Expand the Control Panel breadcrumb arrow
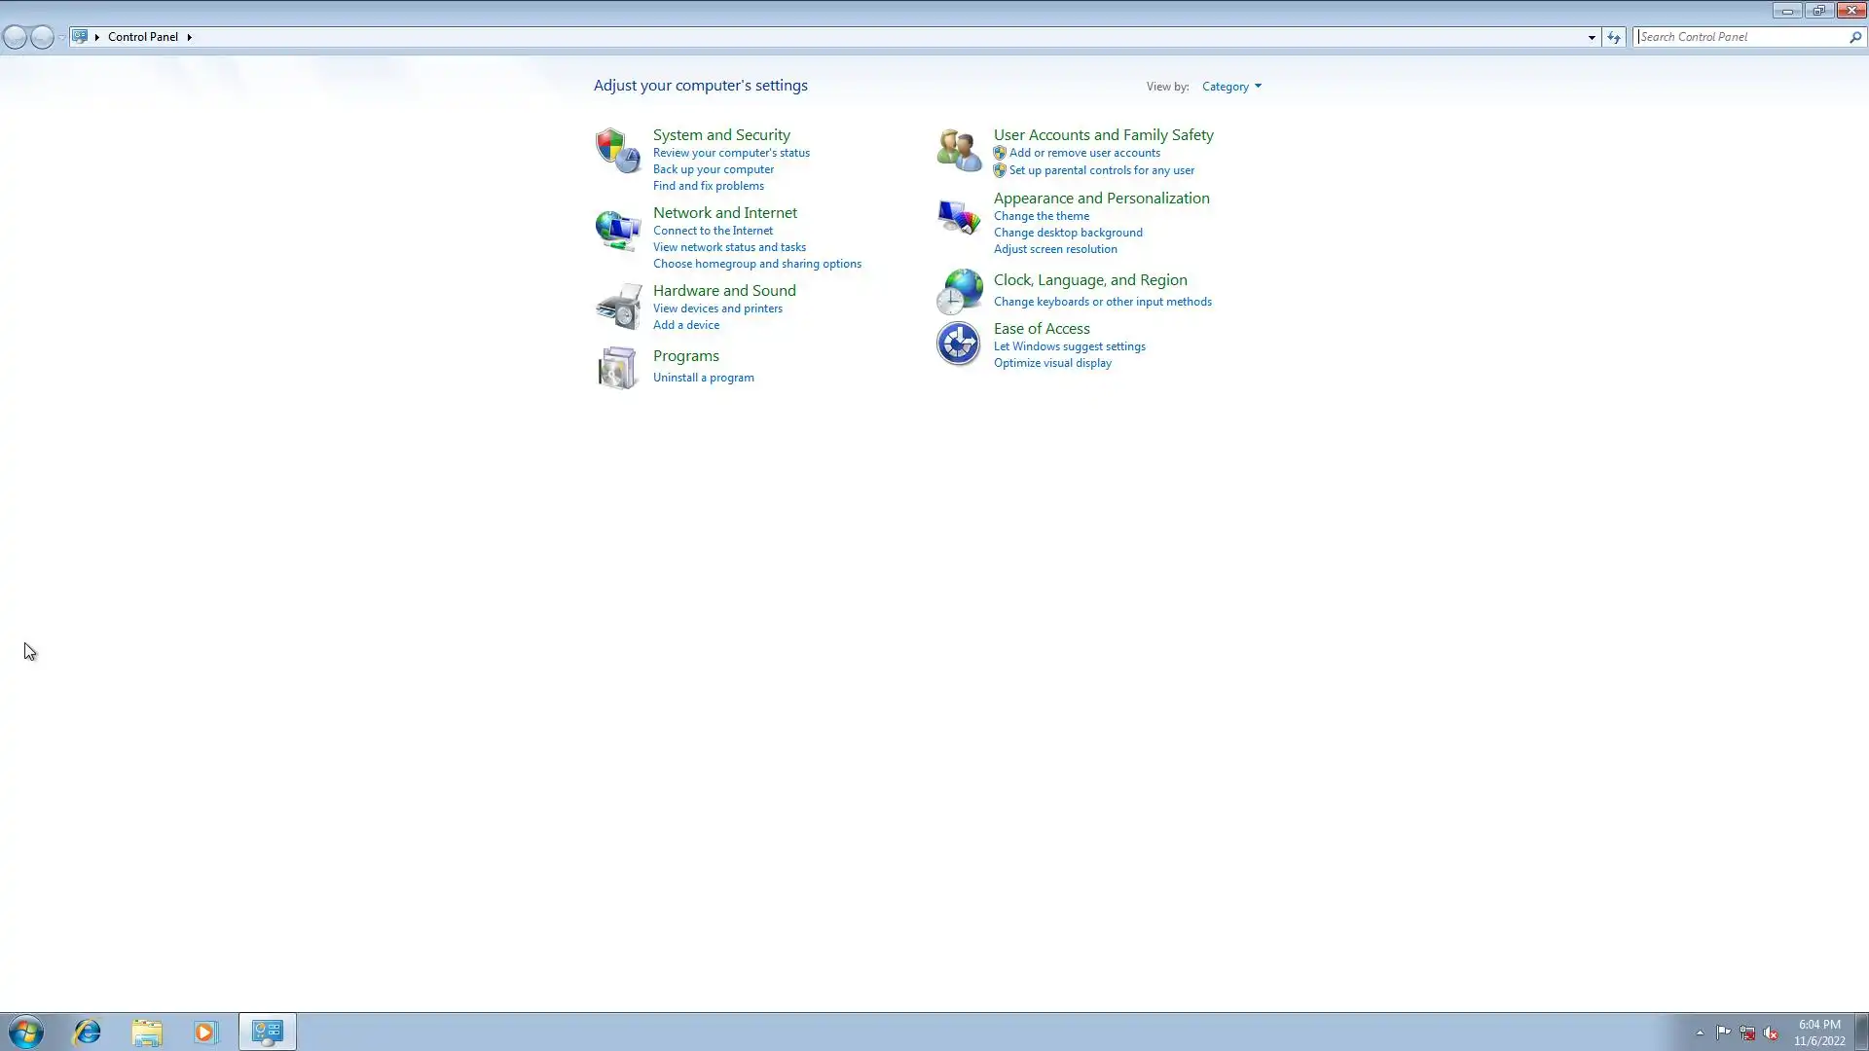The height and width of the screenshot is (1051, 1869). pyautogui.click(x=189, y=37)
